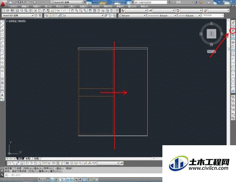Select the Polyline tool in Draw toolbar
Screen dimensions: 236x182
coord(2,31)
